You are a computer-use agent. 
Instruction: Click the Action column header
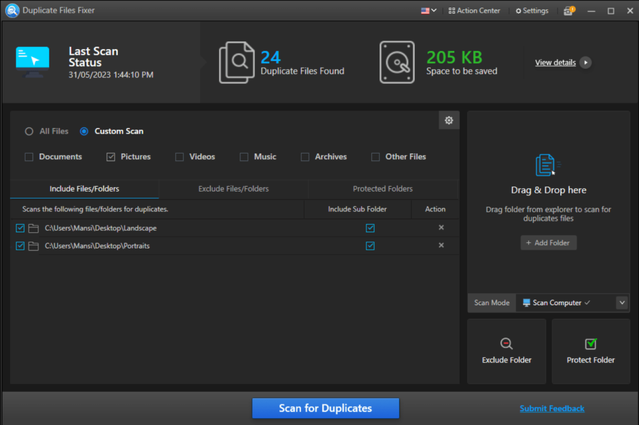(x=435, y=209)
